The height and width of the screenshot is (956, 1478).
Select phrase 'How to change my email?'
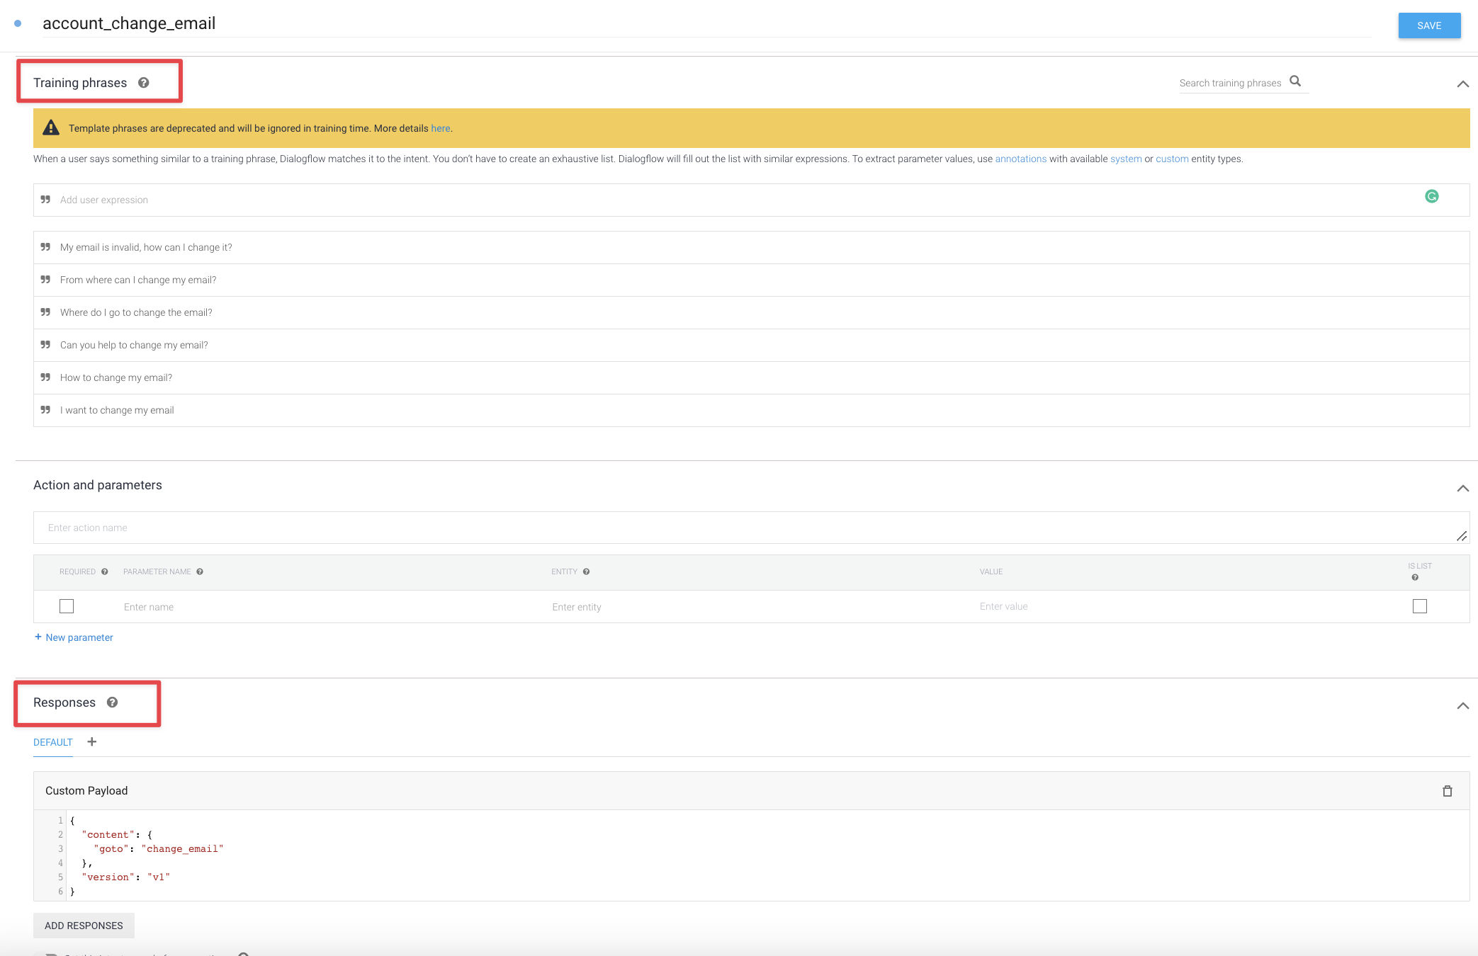click(x=751, y=377)
